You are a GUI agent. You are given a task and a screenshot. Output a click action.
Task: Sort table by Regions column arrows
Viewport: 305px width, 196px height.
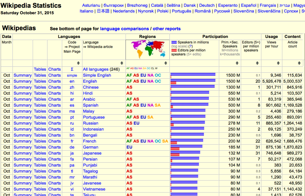(x=166, y=63)
